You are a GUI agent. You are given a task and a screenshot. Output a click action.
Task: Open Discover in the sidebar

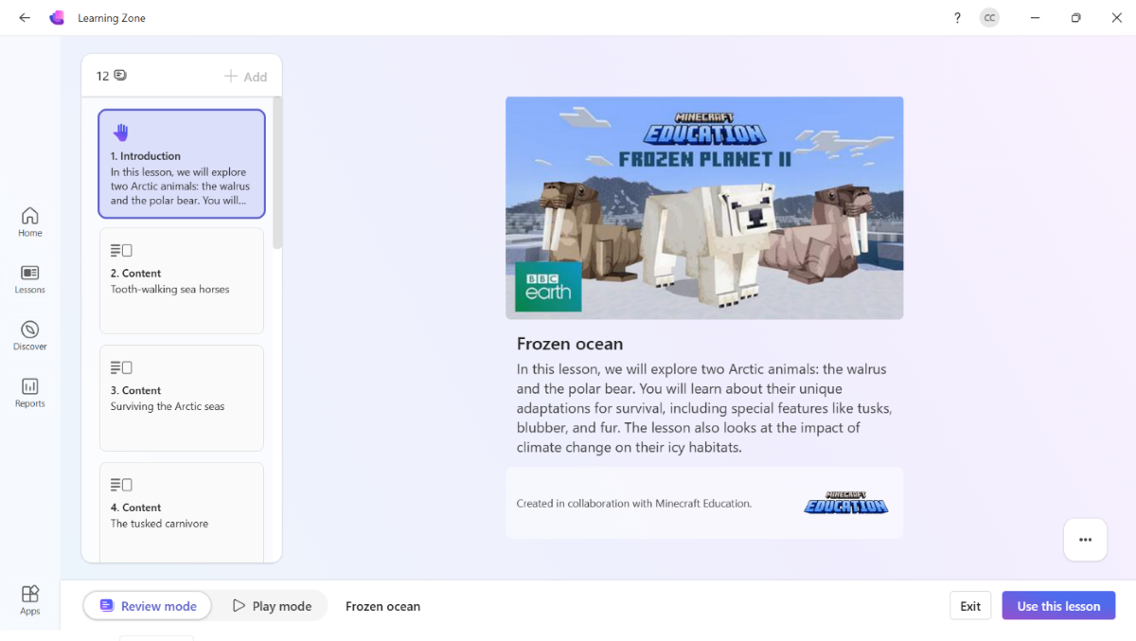[30, 336]
